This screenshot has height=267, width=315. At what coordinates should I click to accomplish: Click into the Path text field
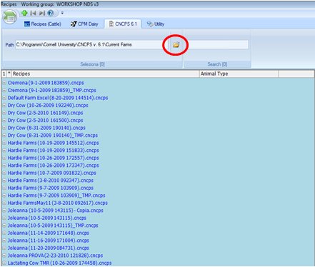point(92,44)
